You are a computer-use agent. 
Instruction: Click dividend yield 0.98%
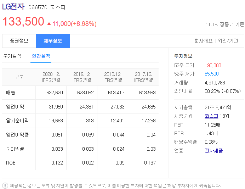point(211,142)
